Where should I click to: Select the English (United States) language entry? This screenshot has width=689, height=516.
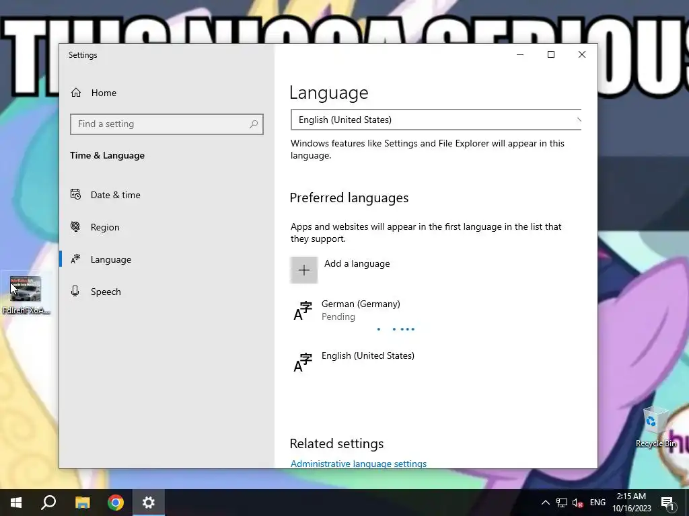435,362
